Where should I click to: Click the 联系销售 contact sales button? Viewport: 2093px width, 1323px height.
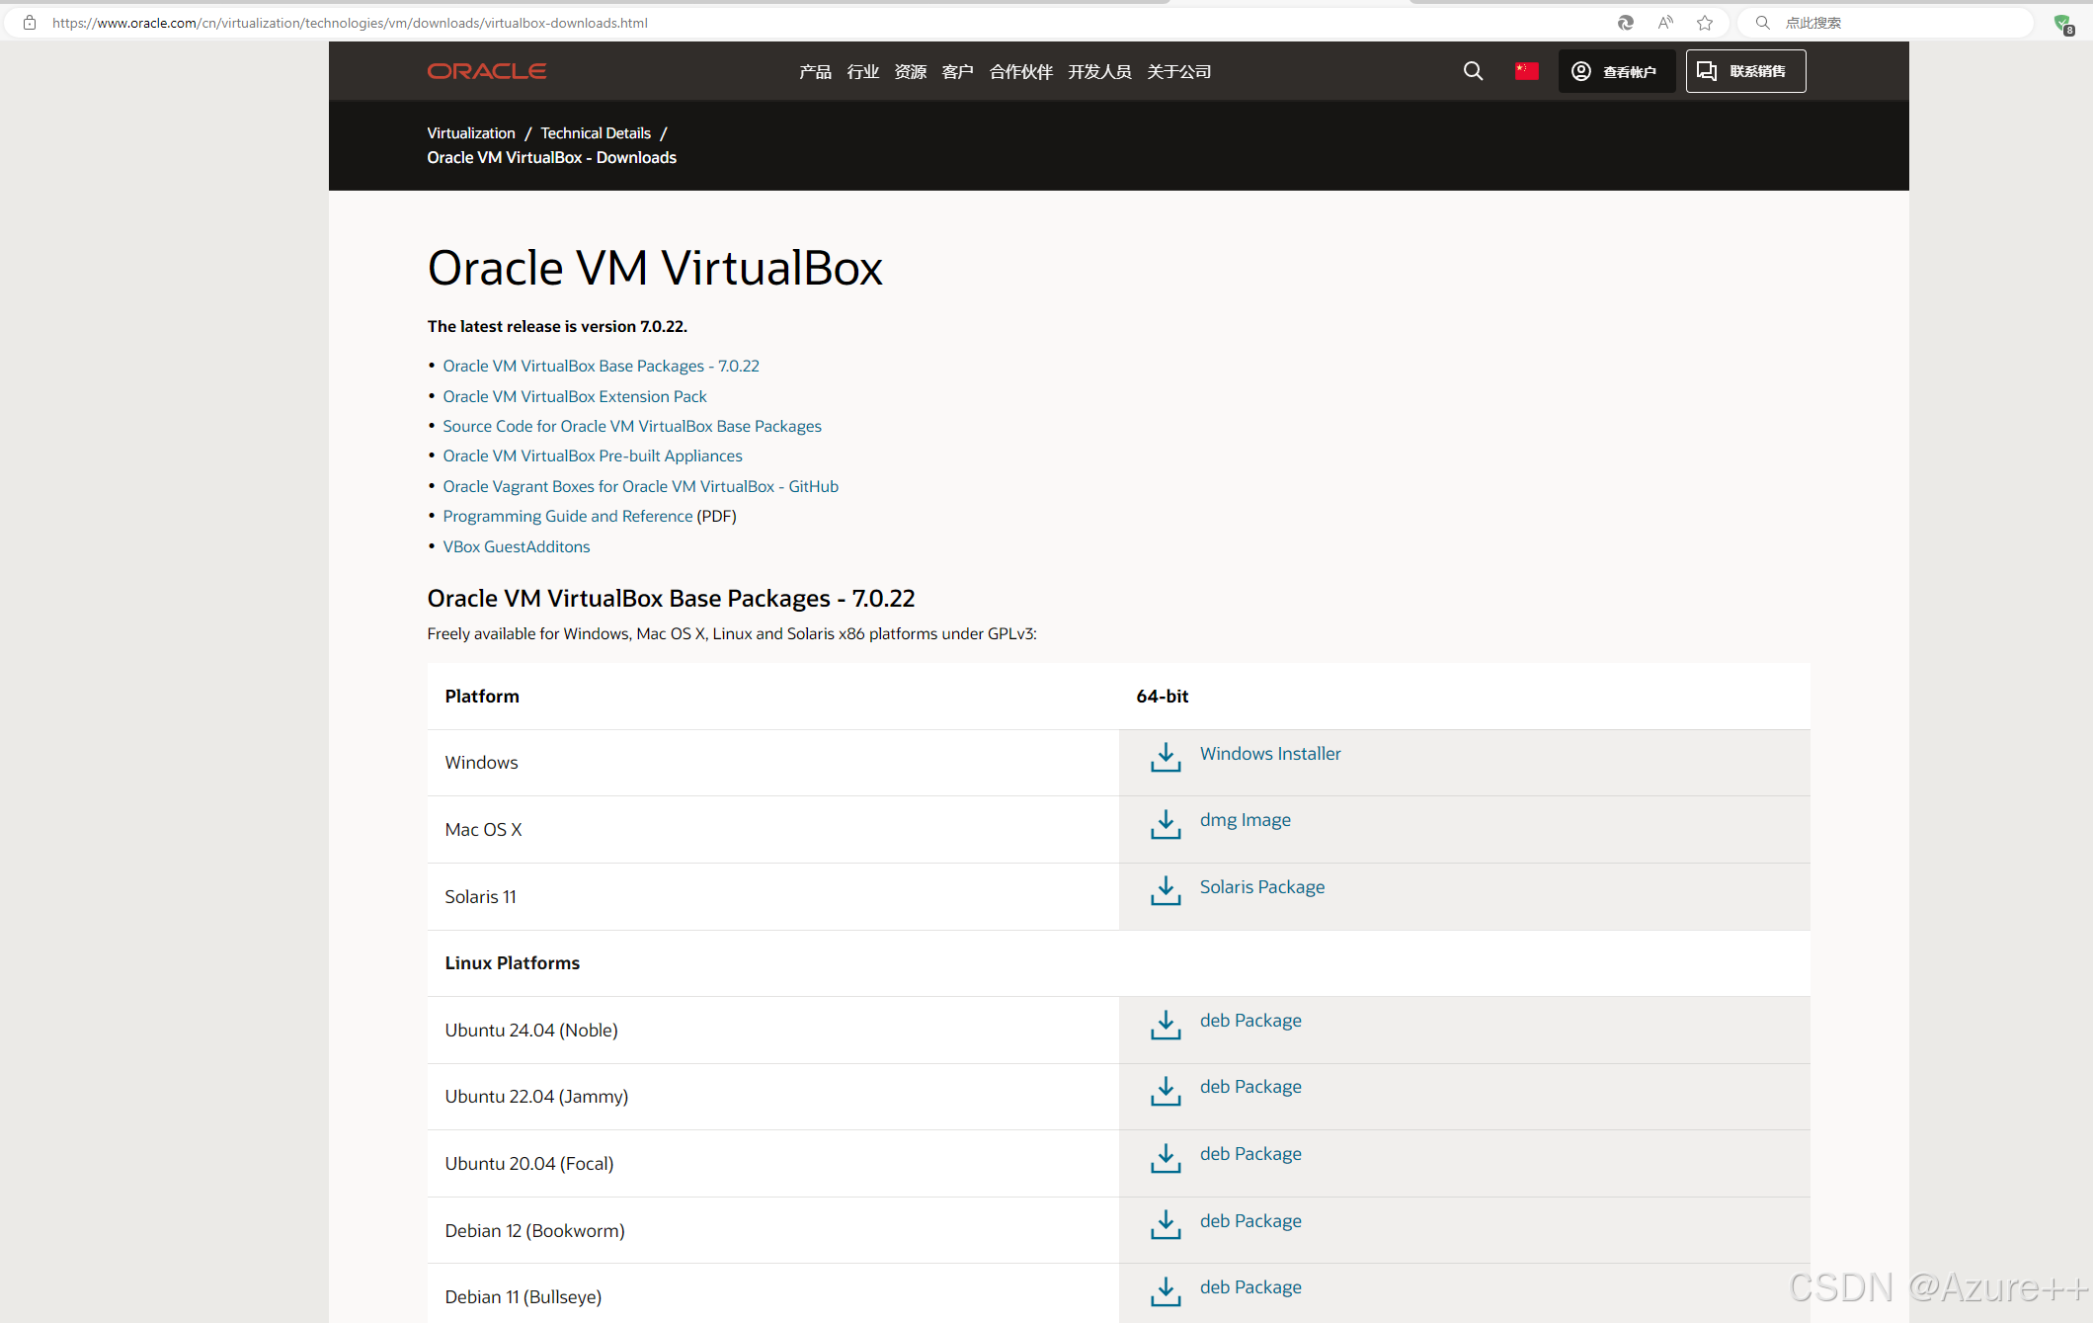(1745, 71)
